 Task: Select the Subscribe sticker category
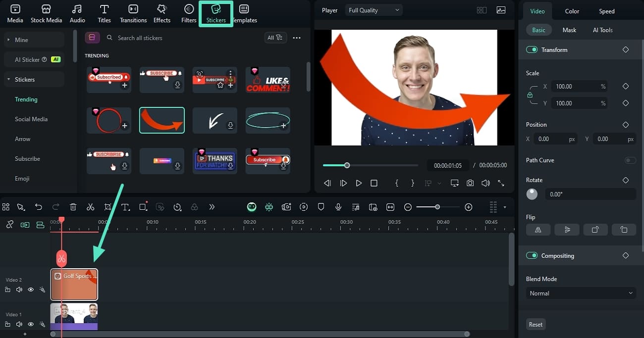(x=27, y=159)
